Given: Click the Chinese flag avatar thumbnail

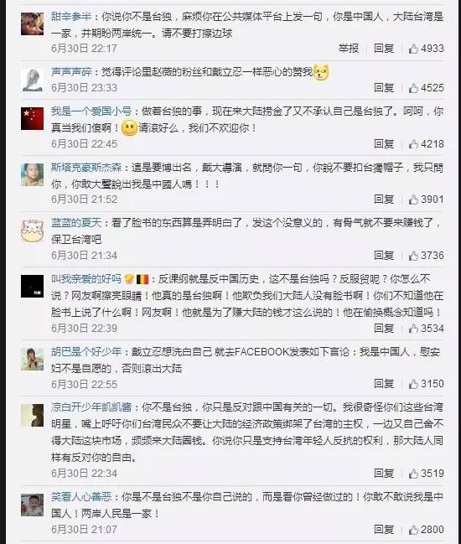Looking at the screenshot, I should click(x=32, y=119).
